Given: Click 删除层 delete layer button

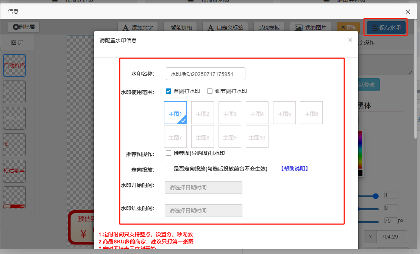Looking at the screenshot, I should coord(24,27).
